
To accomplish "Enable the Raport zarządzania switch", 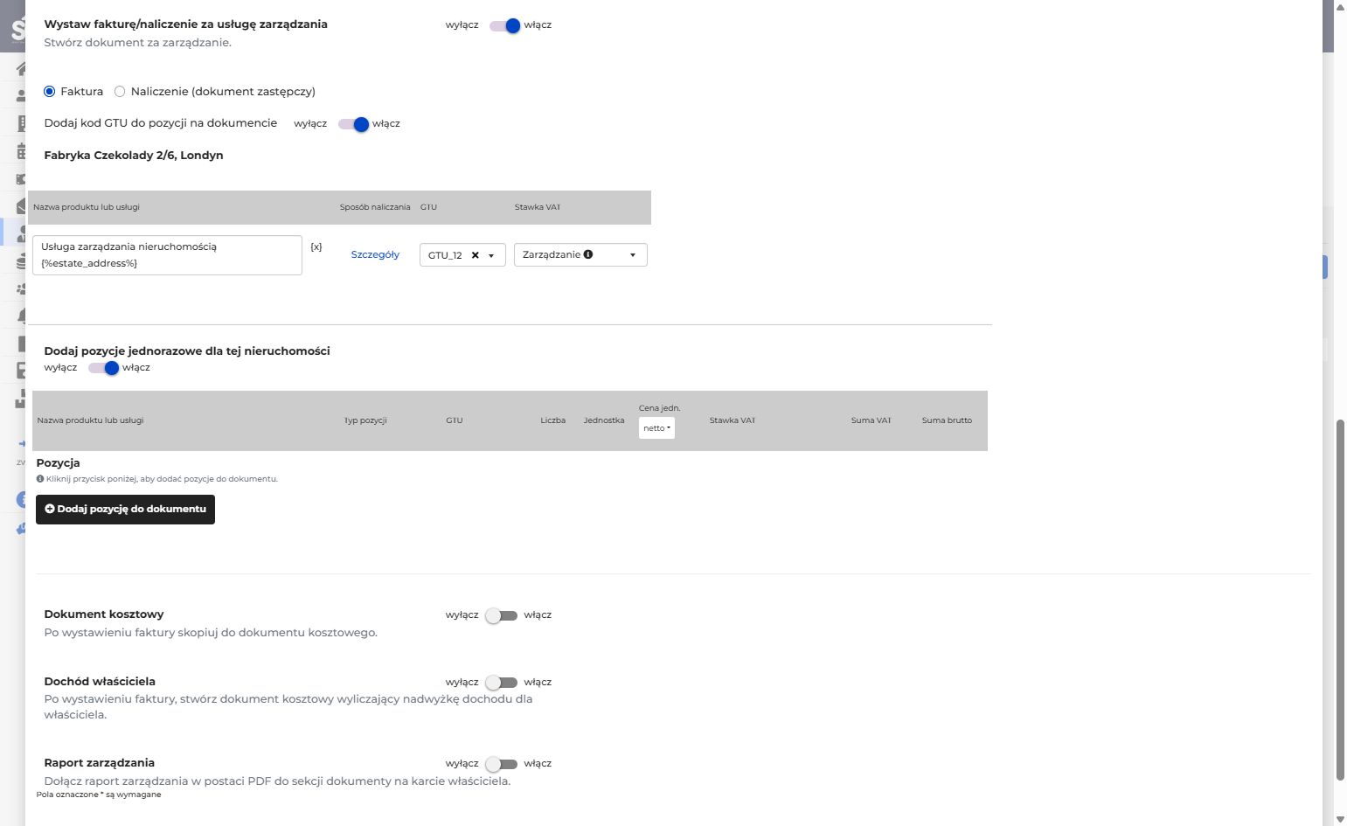I will pyautogui.click(x=502, y=764).
